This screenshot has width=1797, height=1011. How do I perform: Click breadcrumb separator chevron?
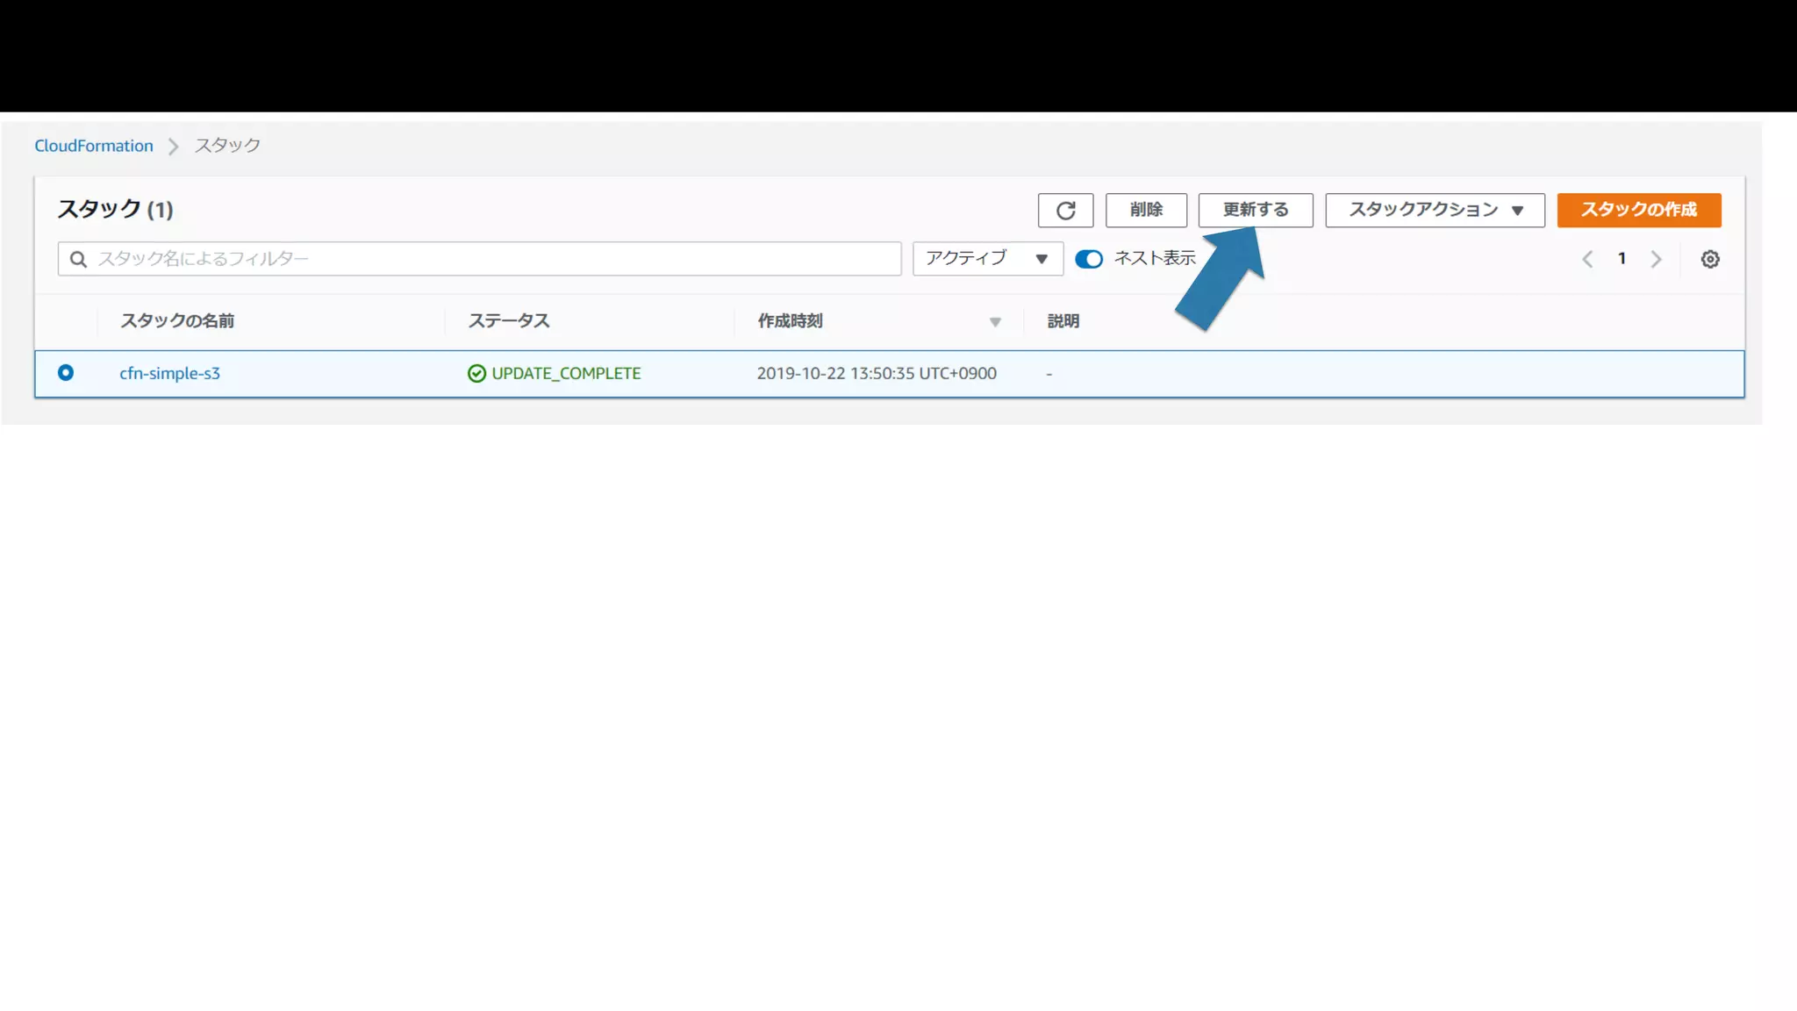point(174,146)
